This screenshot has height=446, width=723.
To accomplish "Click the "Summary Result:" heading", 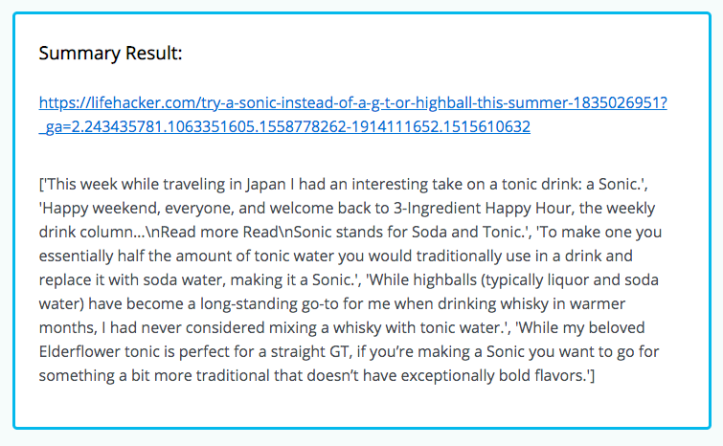I will (111, 53).
